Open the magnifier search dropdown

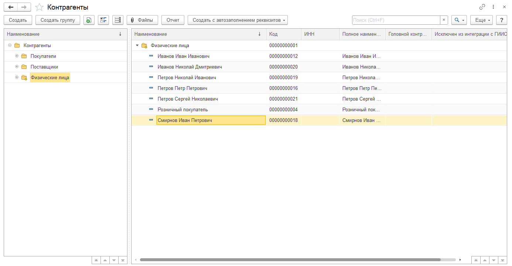(x=459, y=20)
